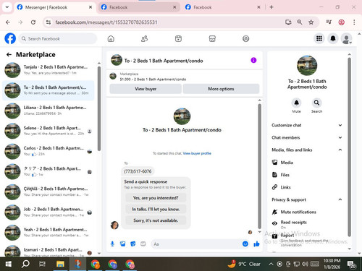Viewport: 362px width, 271px height.
Task: Go back from Marketplace chats list
Action: coord(9,55)
